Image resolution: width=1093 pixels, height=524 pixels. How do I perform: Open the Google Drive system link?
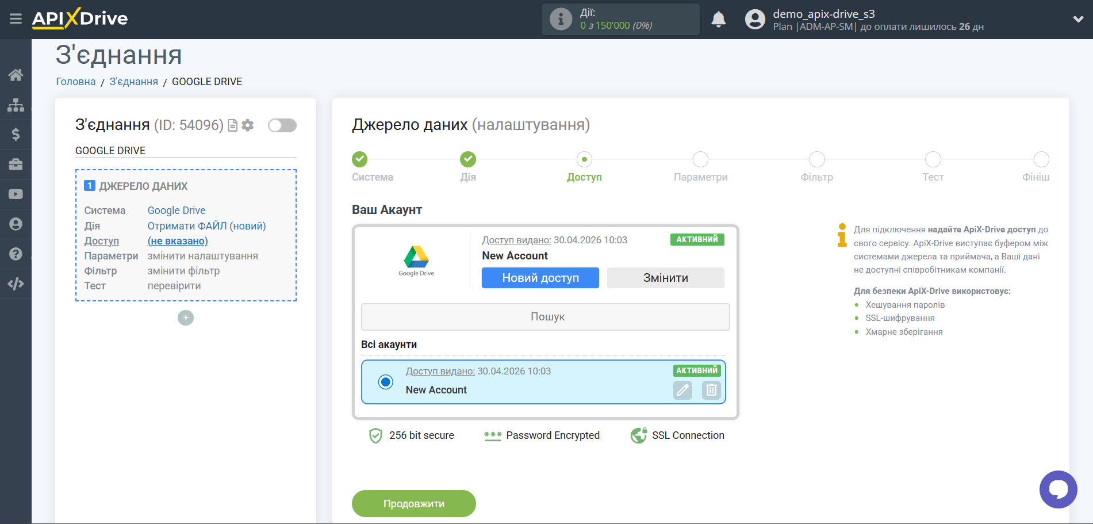point(177,211)
